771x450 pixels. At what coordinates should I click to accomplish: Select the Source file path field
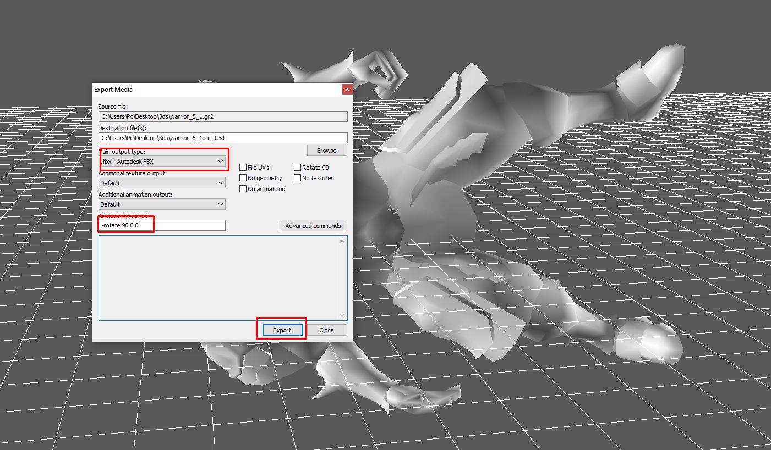point(223,116)
